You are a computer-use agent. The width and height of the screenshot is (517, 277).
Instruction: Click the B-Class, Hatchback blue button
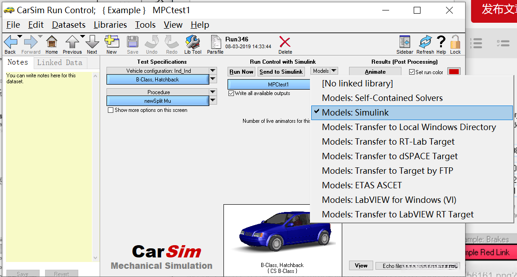[x=157, y=80]
